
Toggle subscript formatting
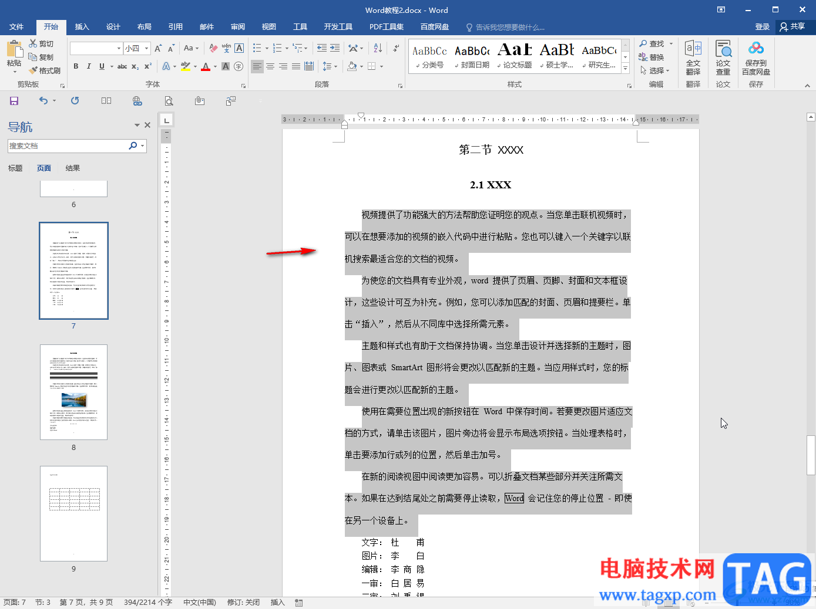pyautogui.click(x=135, y=66)
